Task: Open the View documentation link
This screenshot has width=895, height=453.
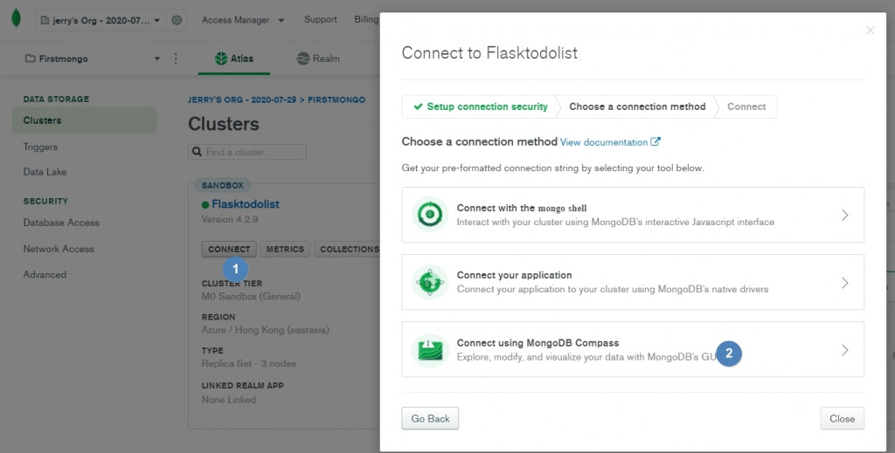Action: click(603, 142)
